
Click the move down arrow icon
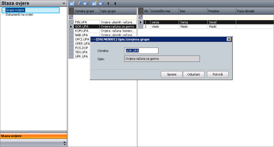pos(115,3)
